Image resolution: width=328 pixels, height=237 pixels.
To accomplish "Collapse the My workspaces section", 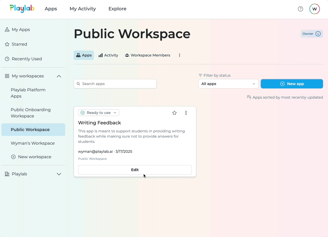I will [59, 76].
